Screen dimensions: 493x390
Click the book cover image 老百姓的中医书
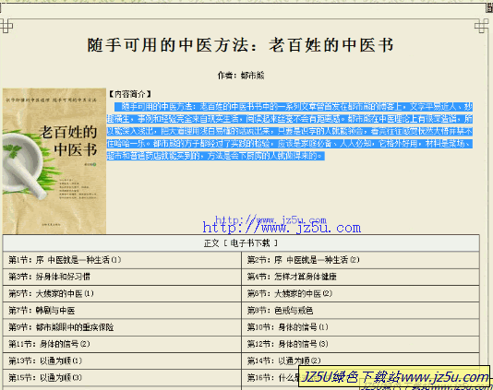54,161
